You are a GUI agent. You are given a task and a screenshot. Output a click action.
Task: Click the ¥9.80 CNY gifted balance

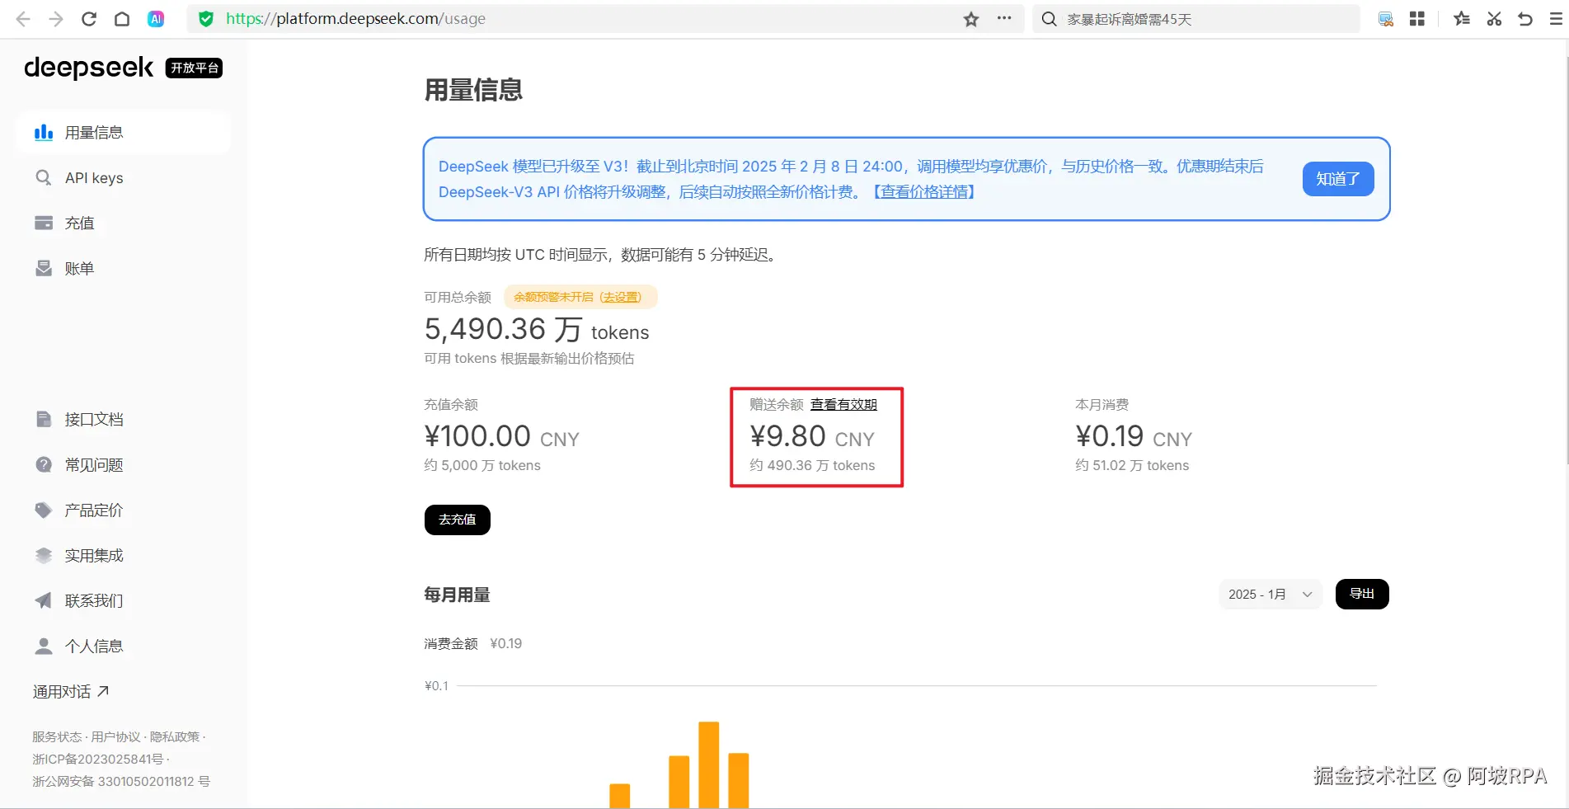(812, 436)
